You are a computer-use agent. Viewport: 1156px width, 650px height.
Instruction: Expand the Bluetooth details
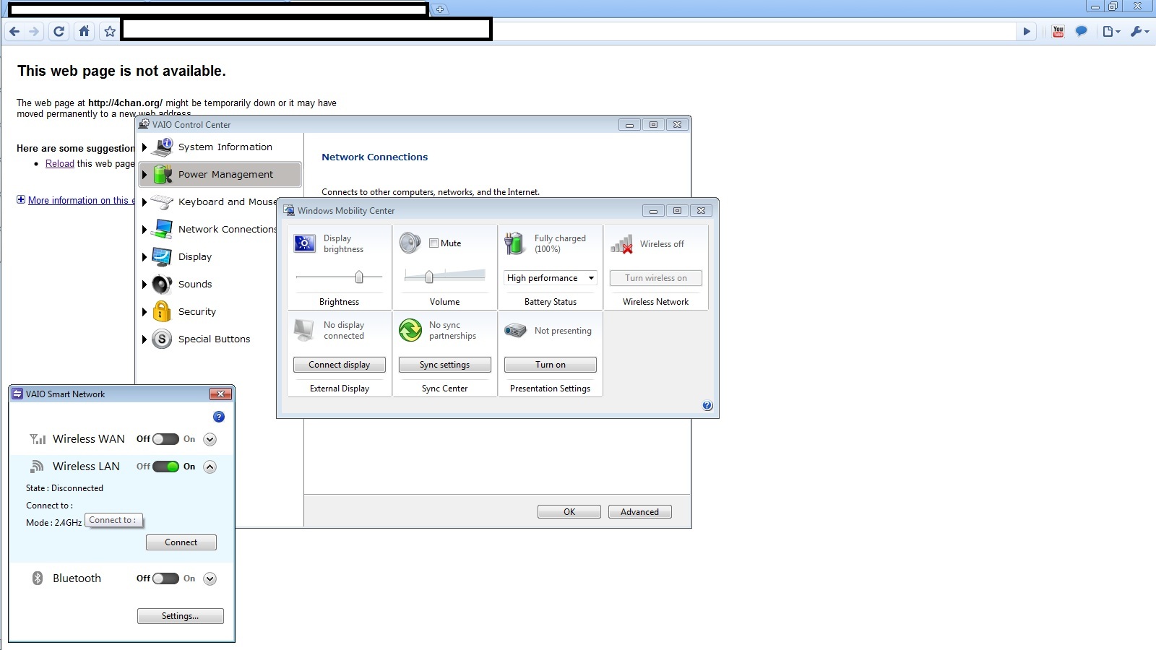pos(210,578)
